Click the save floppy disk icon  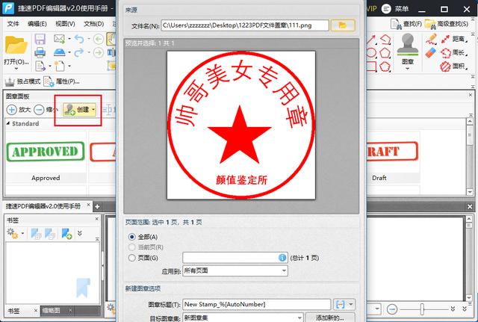click(x=41, y=39)
